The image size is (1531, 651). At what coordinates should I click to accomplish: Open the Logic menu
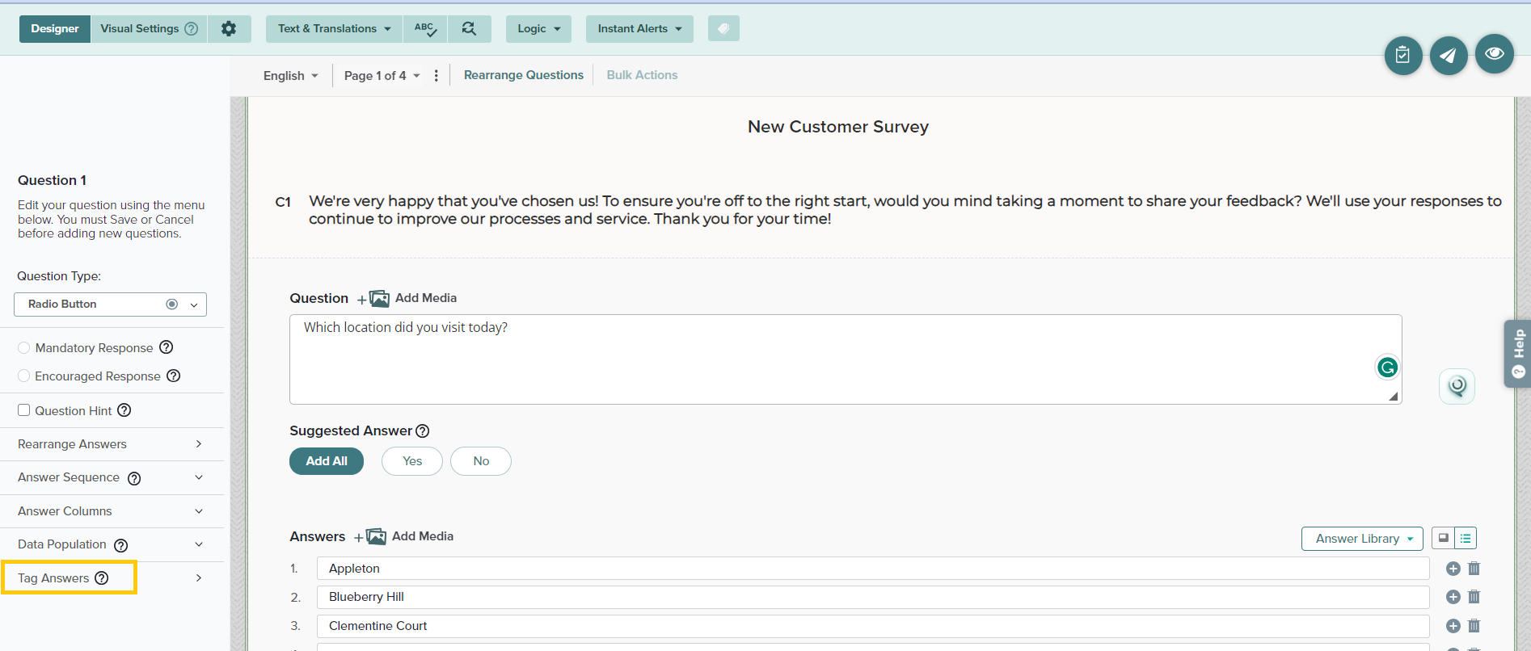coord(538,29)
